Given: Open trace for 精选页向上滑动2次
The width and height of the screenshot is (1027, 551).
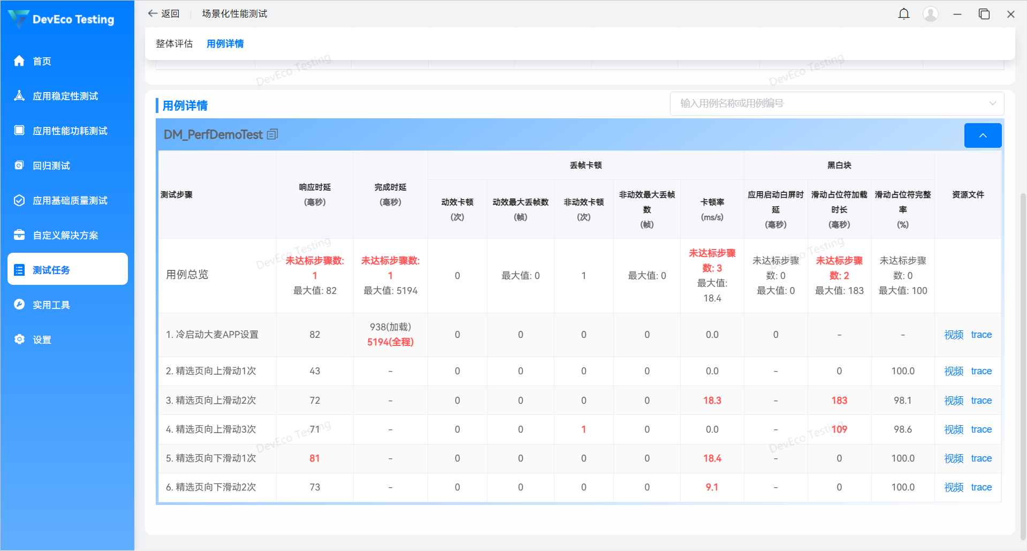Looking at the screenshot, I should (982, 401).
